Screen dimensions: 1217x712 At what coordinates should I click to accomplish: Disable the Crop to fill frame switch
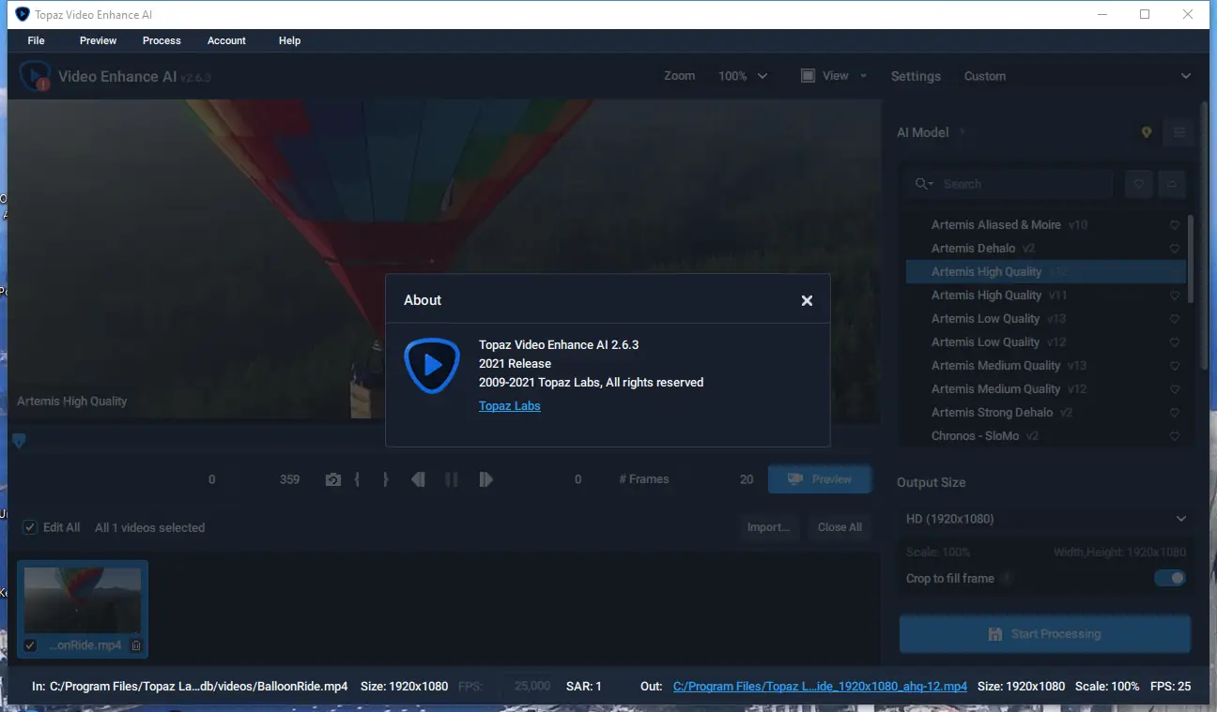[1170, 579]
